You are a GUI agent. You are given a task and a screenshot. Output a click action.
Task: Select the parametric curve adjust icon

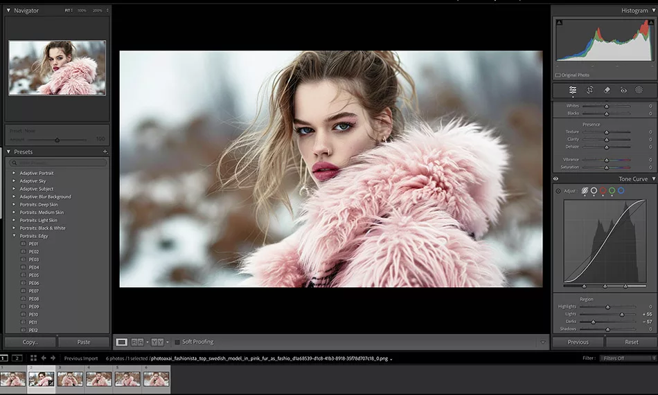[585, 191]
